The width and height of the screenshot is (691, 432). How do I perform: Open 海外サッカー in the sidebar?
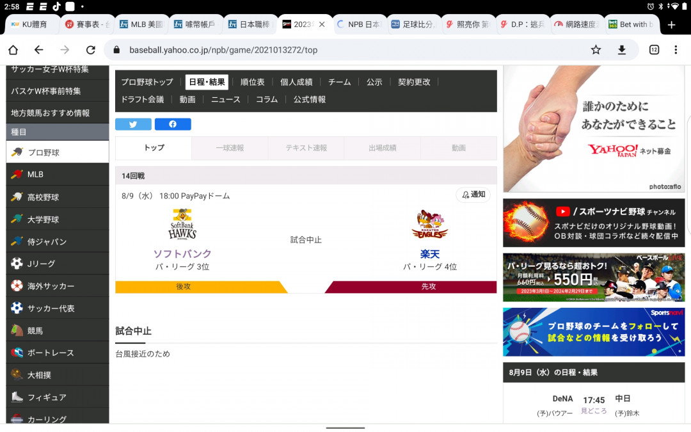tap(58, 286)
